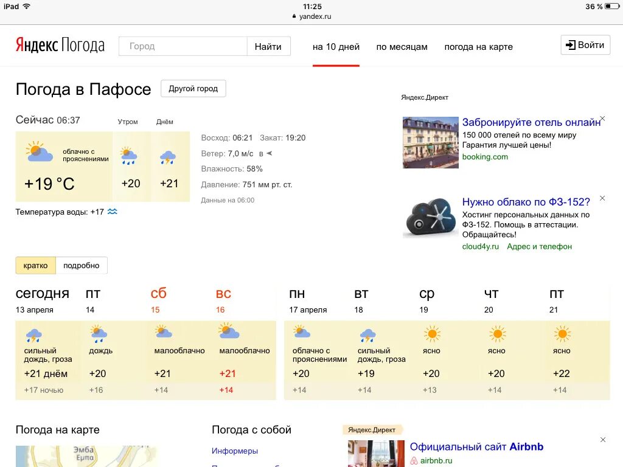
Task: Close the cloud4y.ru ad
Action: [602, 198]
